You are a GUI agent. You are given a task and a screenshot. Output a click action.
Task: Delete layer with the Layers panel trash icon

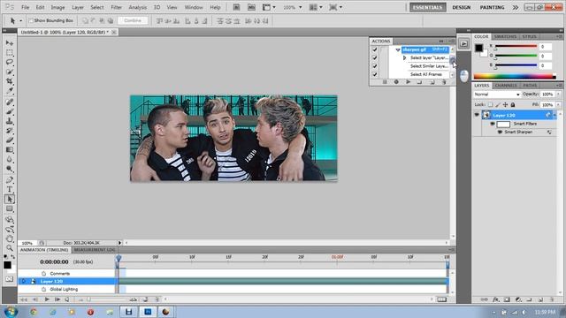coord(552,299)
